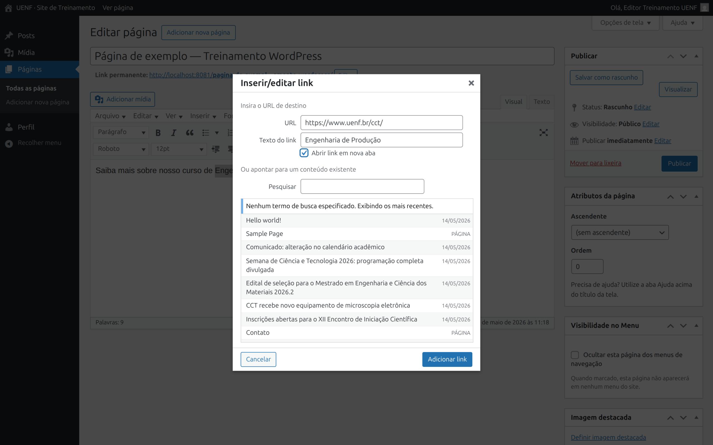Image resolution: width=713 pixels, height=445 pixels.
Task: Open the Mídia library sidebar icon
Action: point(9,52)
